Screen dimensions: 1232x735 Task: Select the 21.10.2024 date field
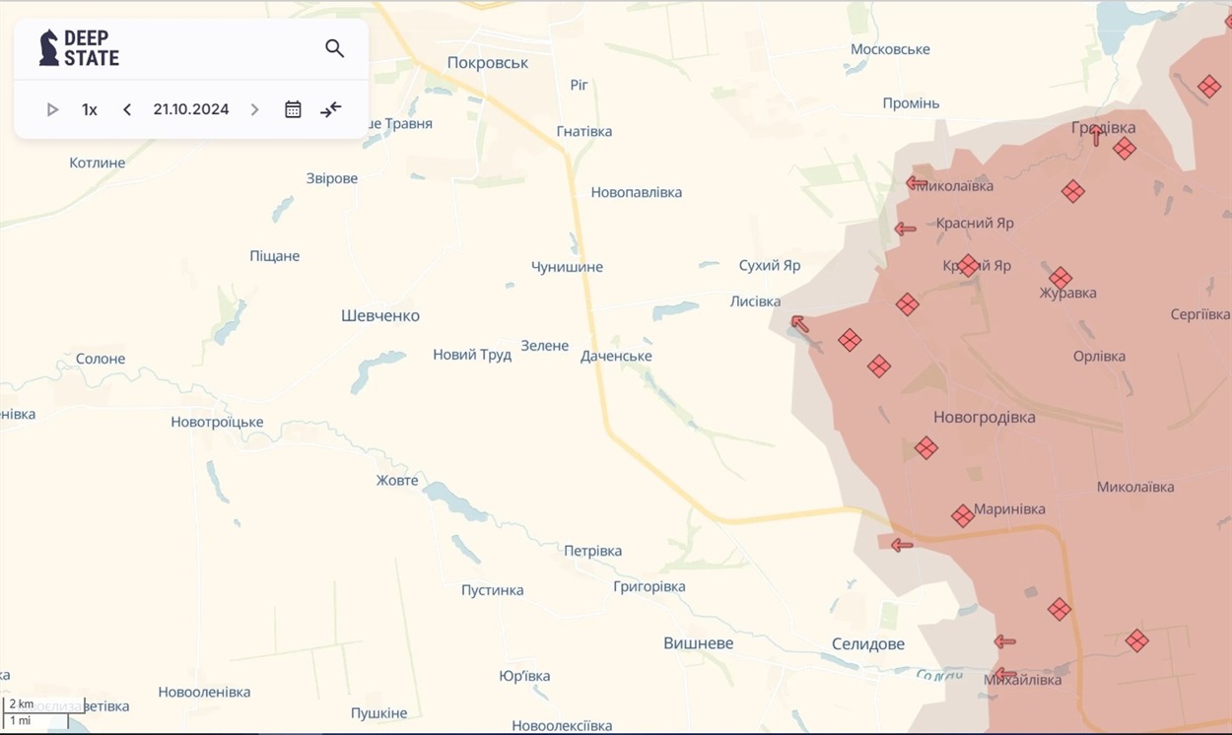[191, 109]
